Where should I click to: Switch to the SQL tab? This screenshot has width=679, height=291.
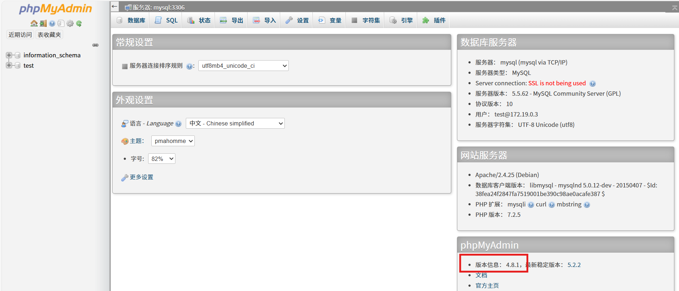166,20
